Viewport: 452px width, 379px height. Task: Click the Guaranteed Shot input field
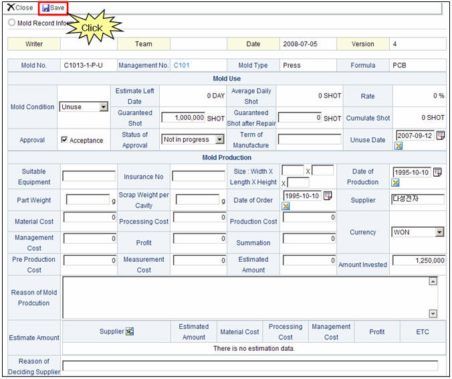(x=183, y=117)
